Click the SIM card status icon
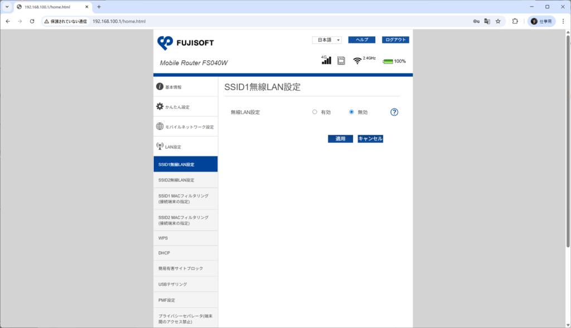This screenshot has height=328, width=571. click(341, 61)
